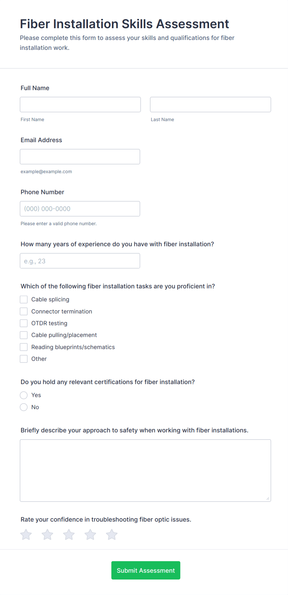Check the Cable splicing checkbox
Viewport: 288px width, 595px height.
pos(24,299)
